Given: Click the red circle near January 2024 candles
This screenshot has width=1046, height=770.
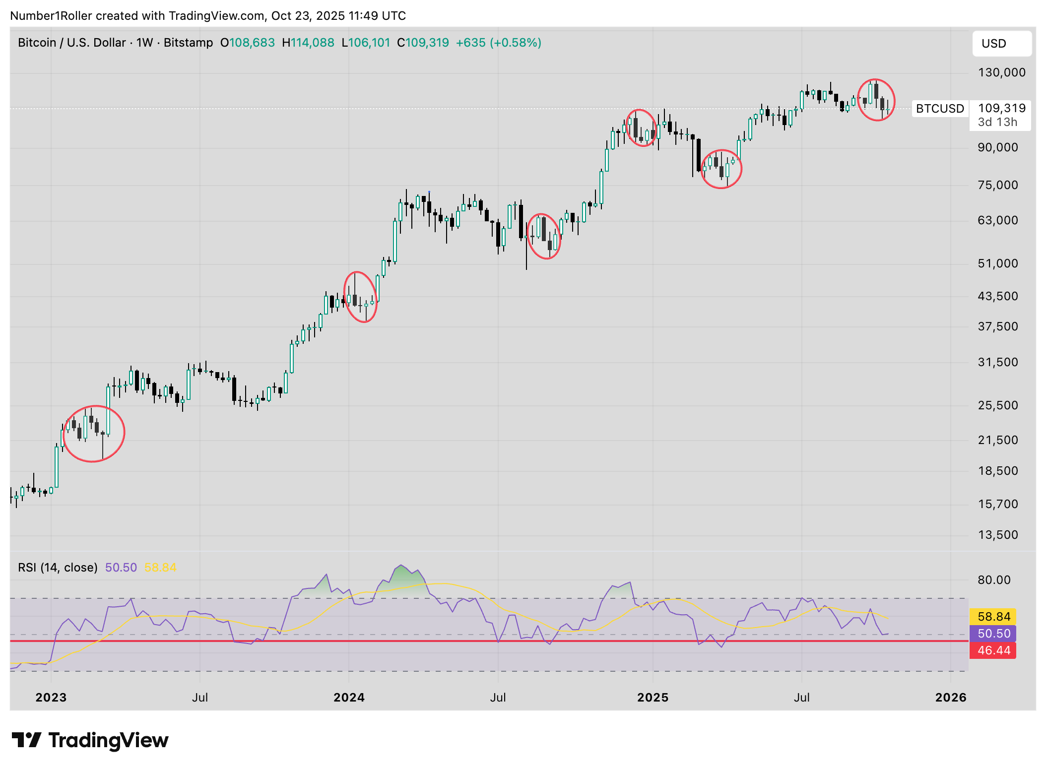Looking at the screenshot, I should 360,297.
